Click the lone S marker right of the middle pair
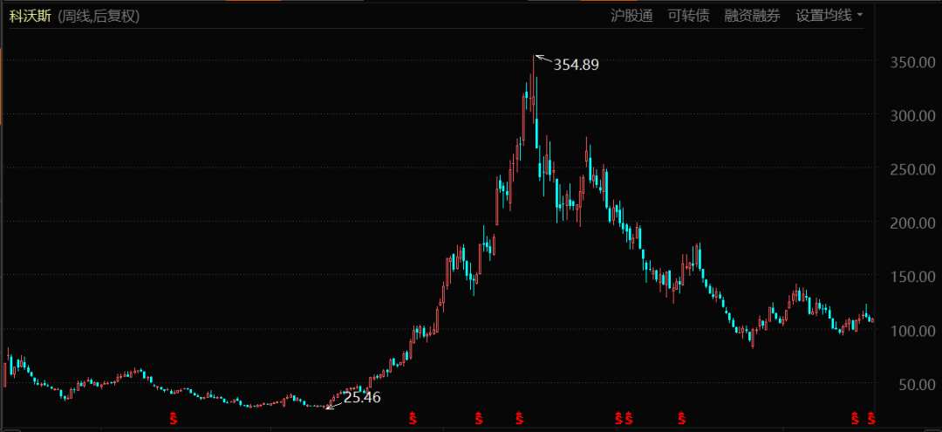This screenshot has height=432, width=942. (x=682, y=417)
